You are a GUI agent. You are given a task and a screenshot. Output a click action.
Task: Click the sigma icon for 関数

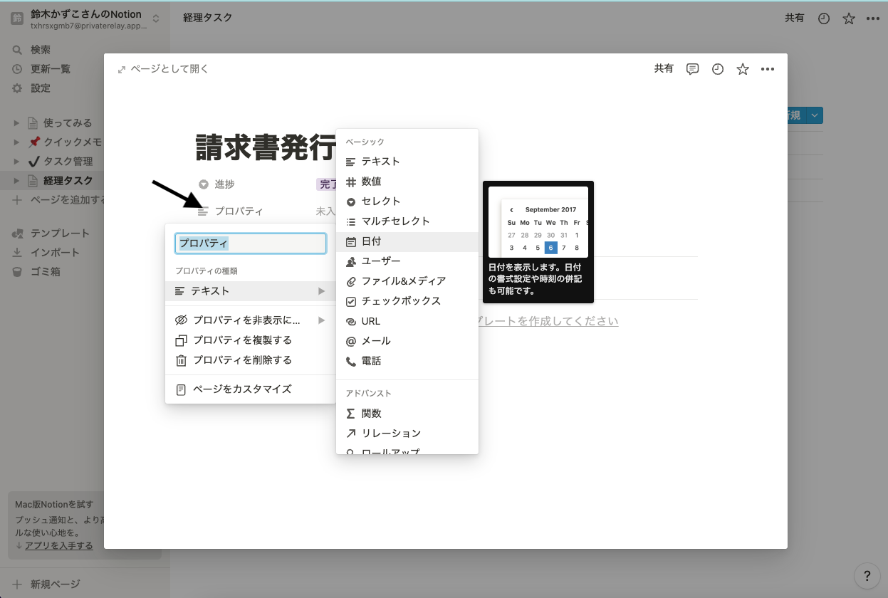click(350, 414)
